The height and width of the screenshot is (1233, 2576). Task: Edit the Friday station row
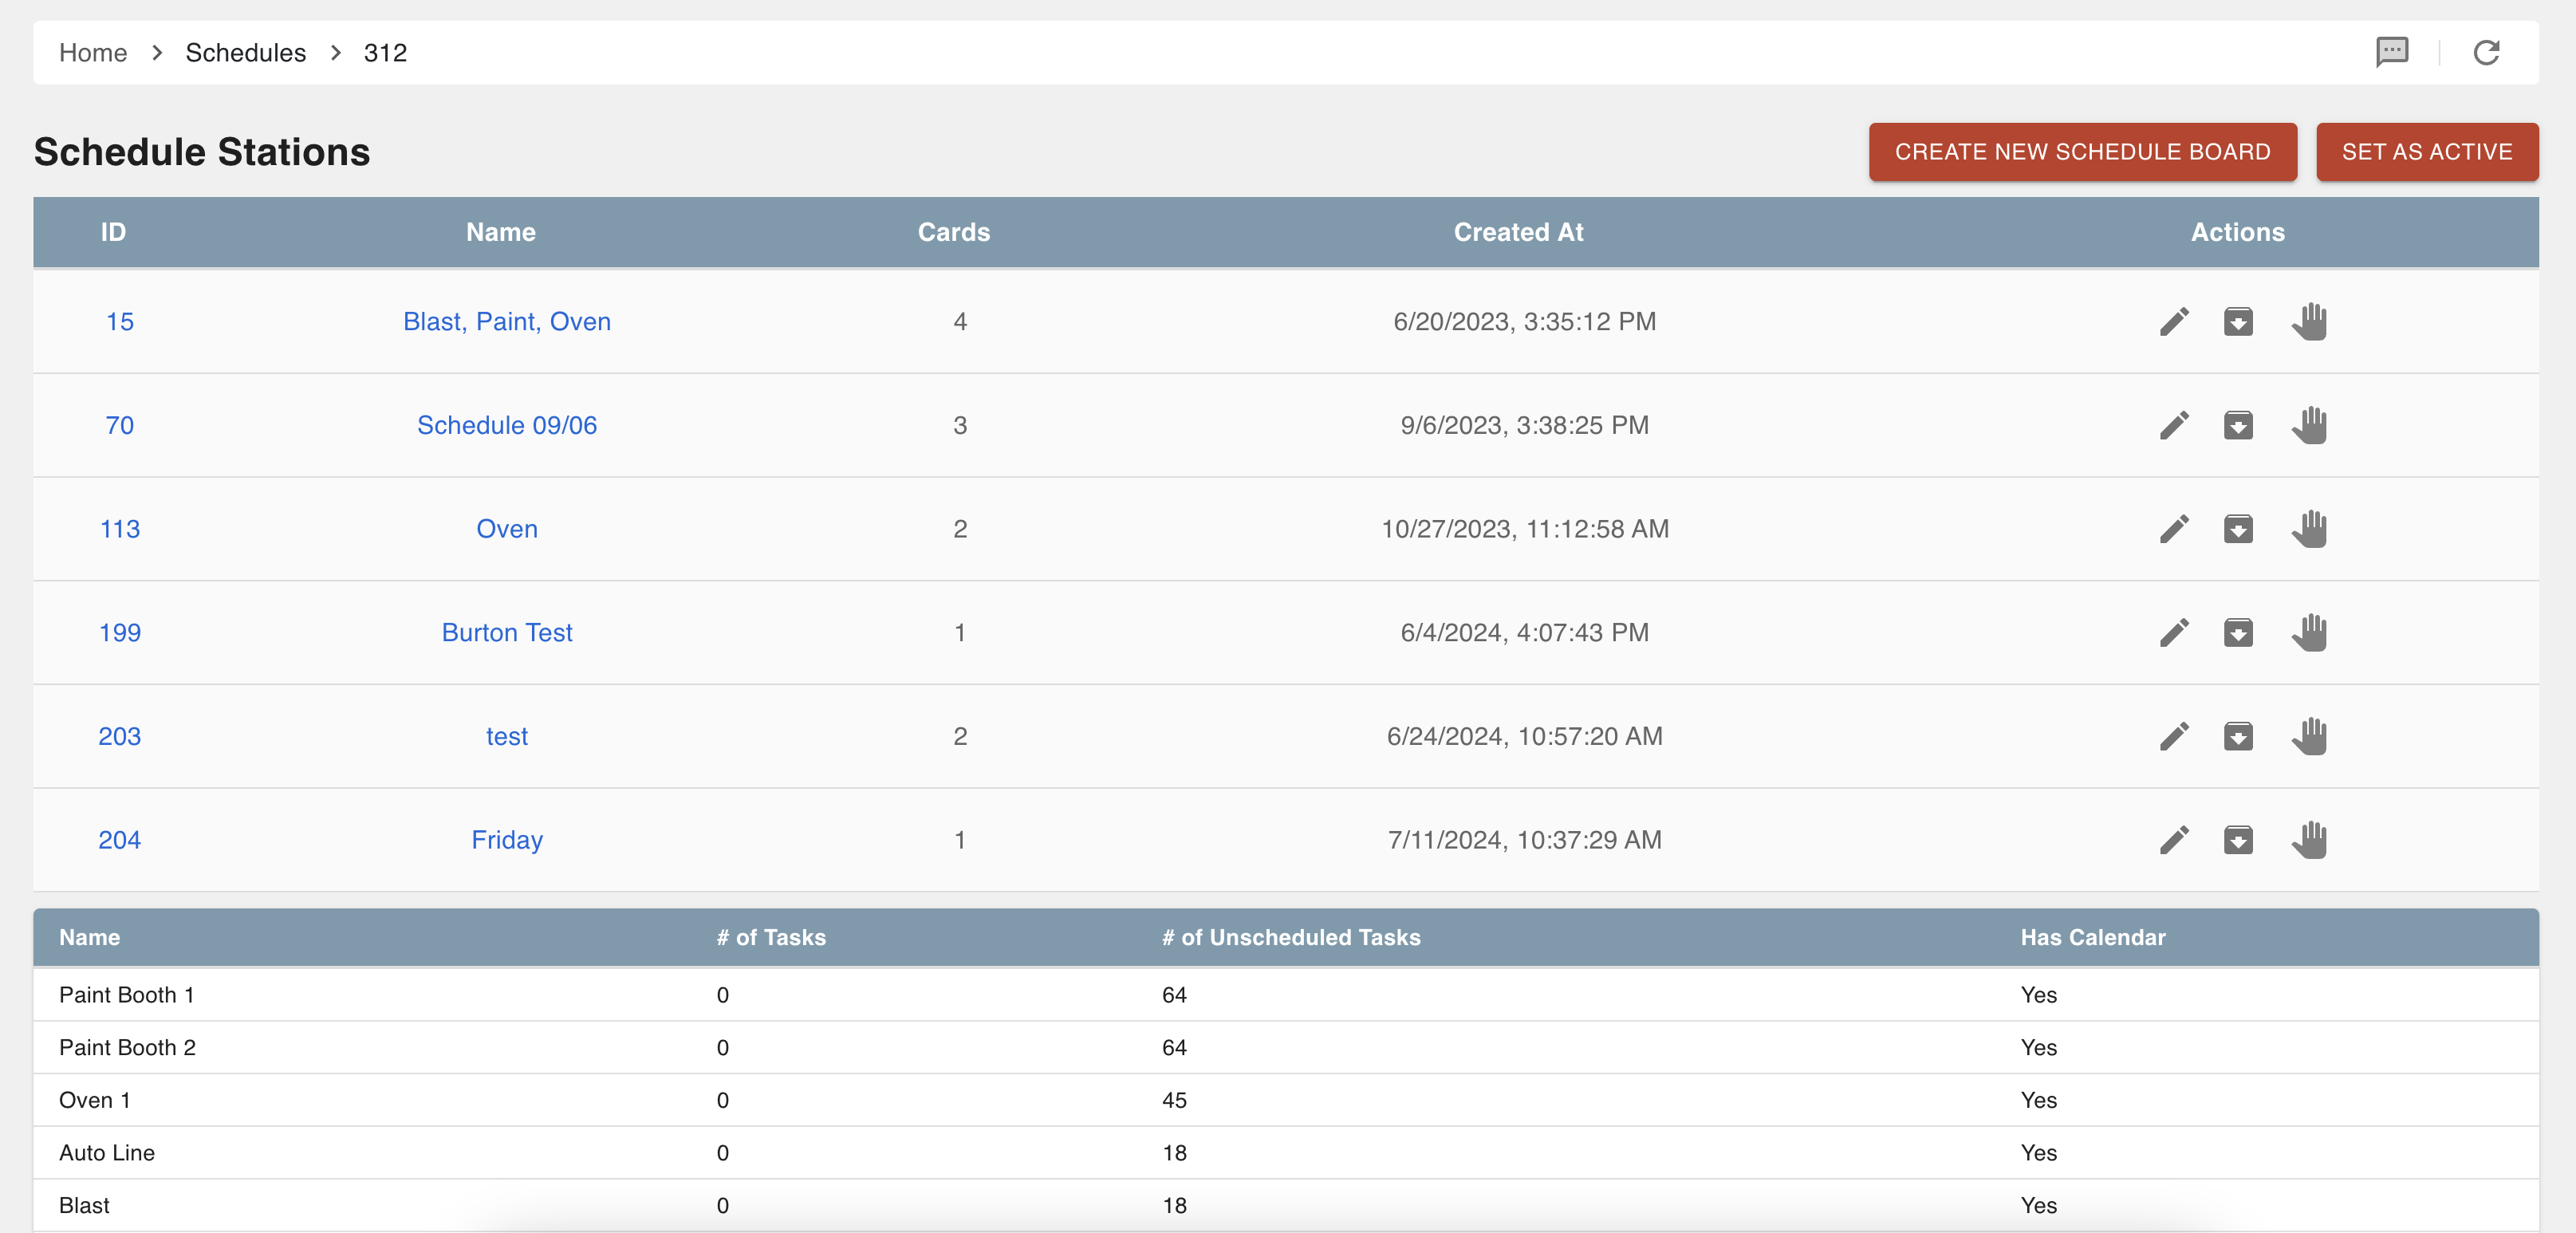coord(2174,840)
